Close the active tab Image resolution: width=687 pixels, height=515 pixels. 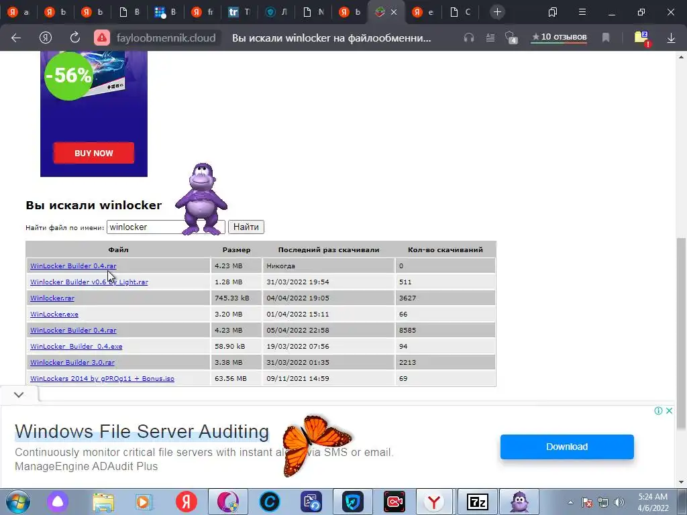(393, 12)
